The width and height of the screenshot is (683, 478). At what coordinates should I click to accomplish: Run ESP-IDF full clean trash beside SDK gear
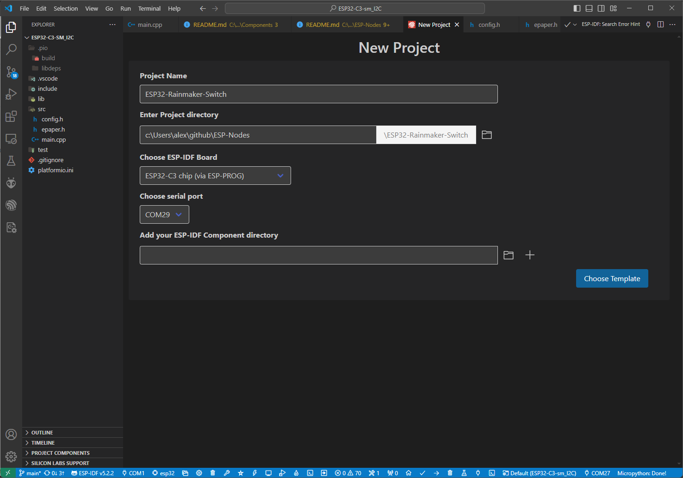click(x=213, y=473)
